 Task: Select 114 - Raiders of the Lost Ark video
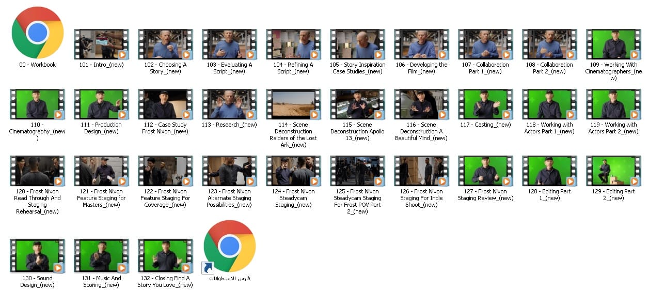(x=293, y=104)
